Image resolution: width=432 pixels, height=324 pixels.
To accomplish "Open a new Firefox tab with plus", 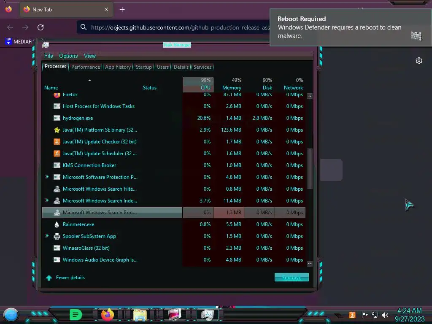I will click(x=122, y=10).
